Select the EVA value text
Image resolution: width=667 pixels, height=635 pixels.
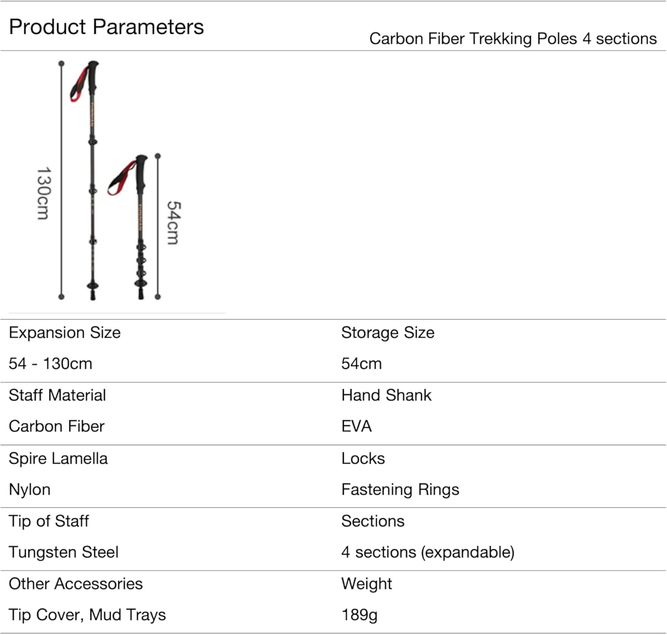click(356, 426)
